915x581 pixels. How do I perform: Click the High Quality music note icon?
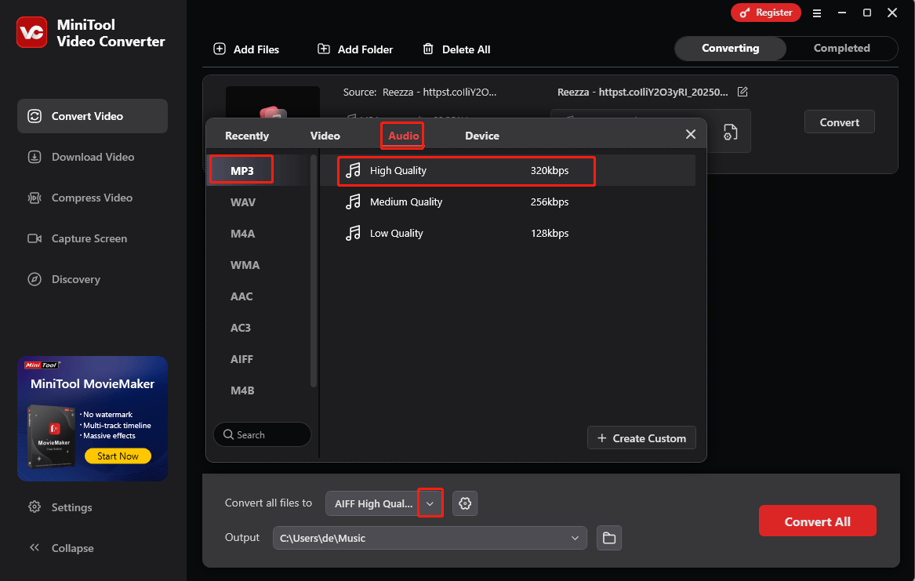(x=353, y=170)
